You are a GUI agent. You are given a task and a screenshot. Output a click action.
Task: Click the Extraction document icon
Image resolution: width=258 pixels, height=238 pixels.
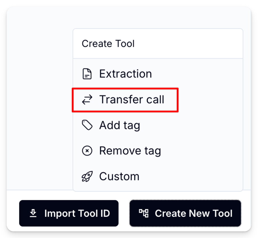pyautogui.click(x=87, y=74)
